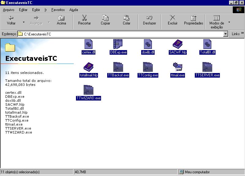Open the Exibir menu
Image resolution: width=245 pixels, height=176 pixels.
(x=36, y=10)
